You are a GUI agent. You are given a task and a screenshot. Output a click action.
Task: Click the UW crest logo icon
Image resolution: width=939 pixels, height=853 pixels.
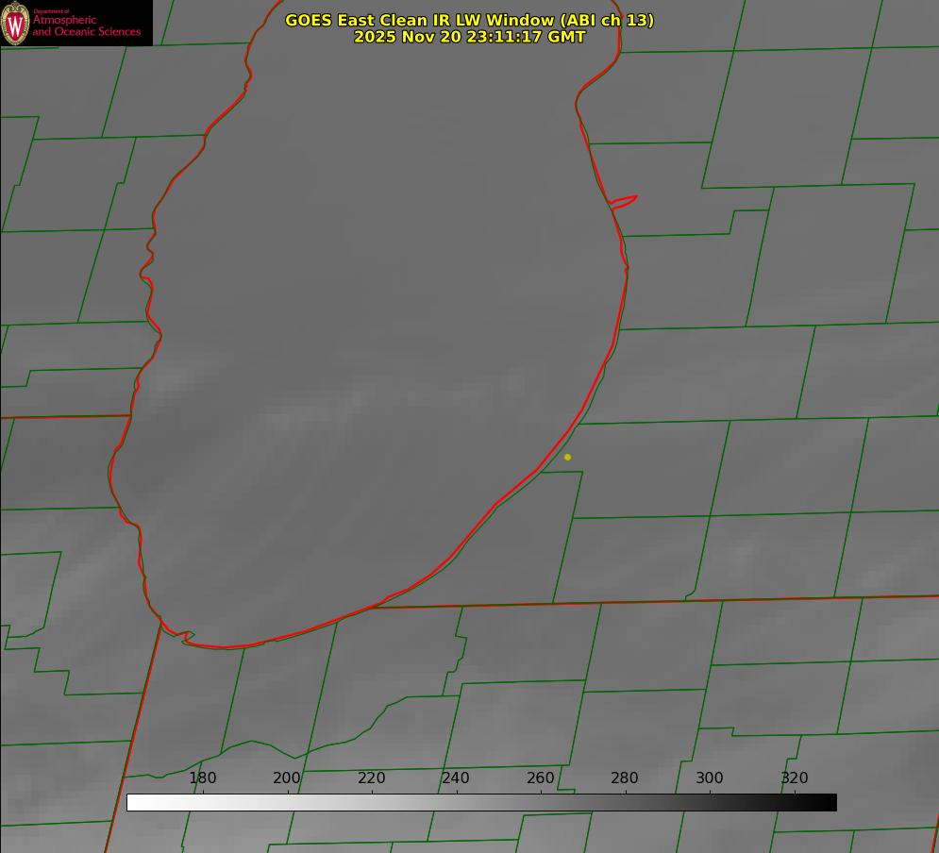click(16, 23)
